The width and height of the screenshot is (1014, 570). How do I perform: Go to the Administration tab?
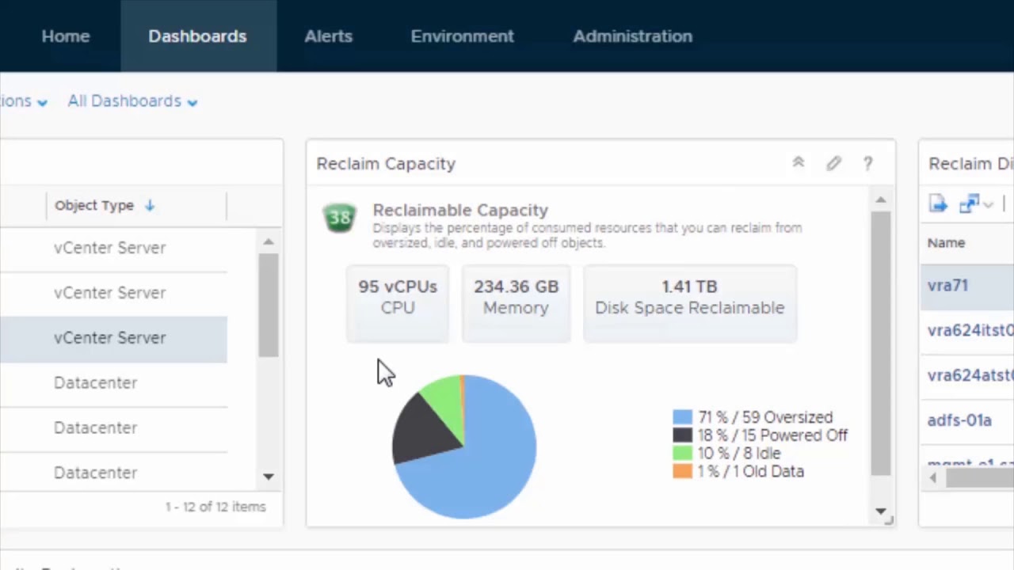[632, 36]
